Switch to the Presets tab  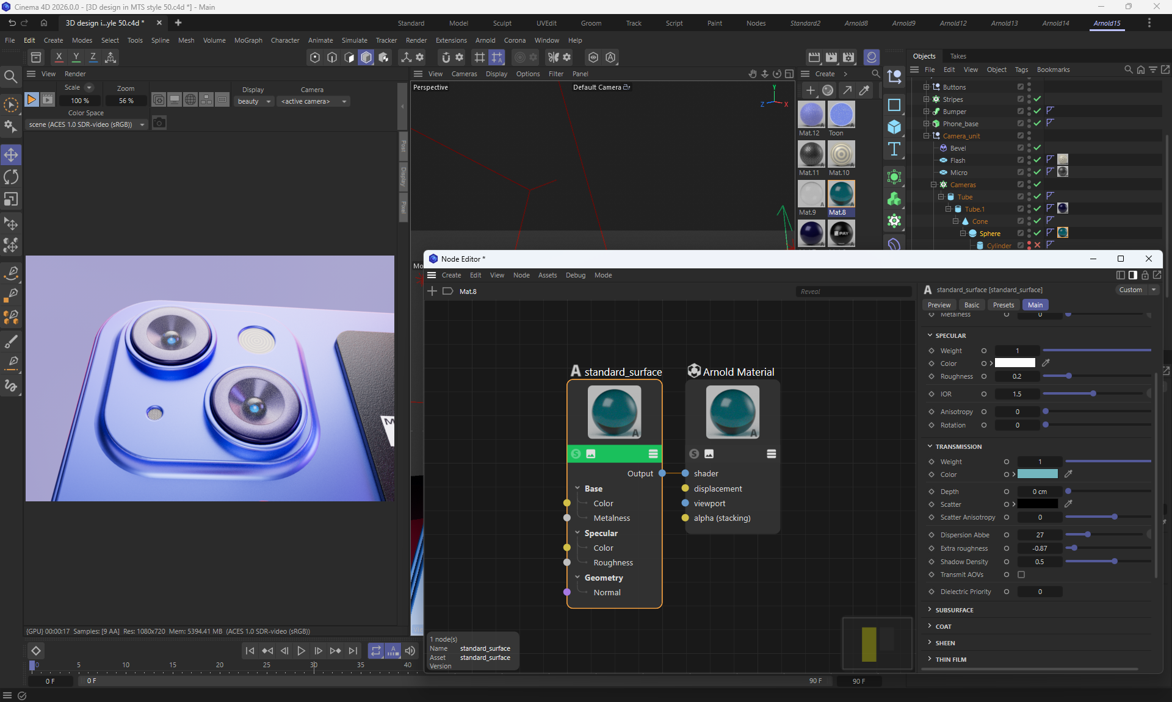click(1003, 305)
